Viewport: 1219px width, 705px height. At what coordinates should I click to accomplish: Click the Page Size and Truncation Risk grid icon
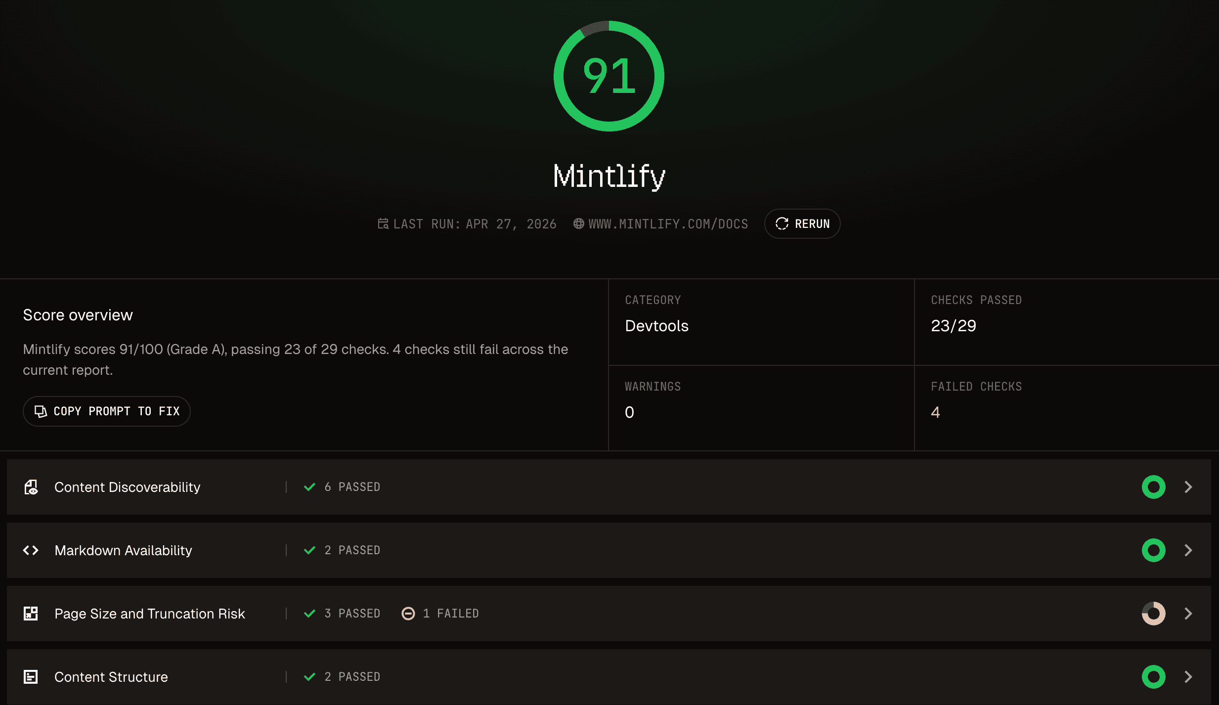pos(31,614)
